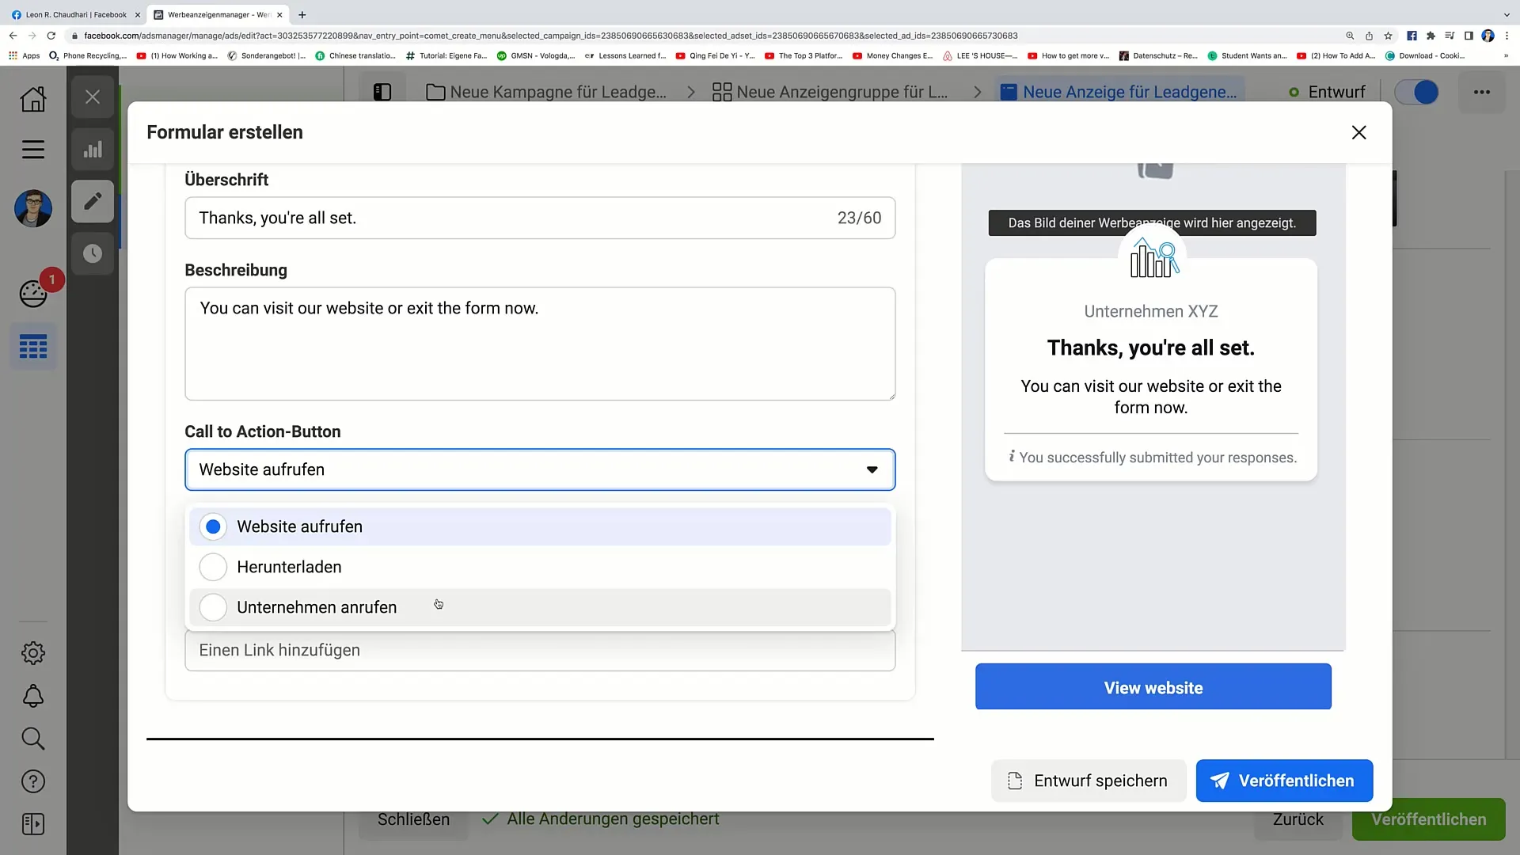This screenshot has height=855, width=1520.
Task: Click the 'Einen Link hinzufügen' input field
Action: tap(540, 649)
